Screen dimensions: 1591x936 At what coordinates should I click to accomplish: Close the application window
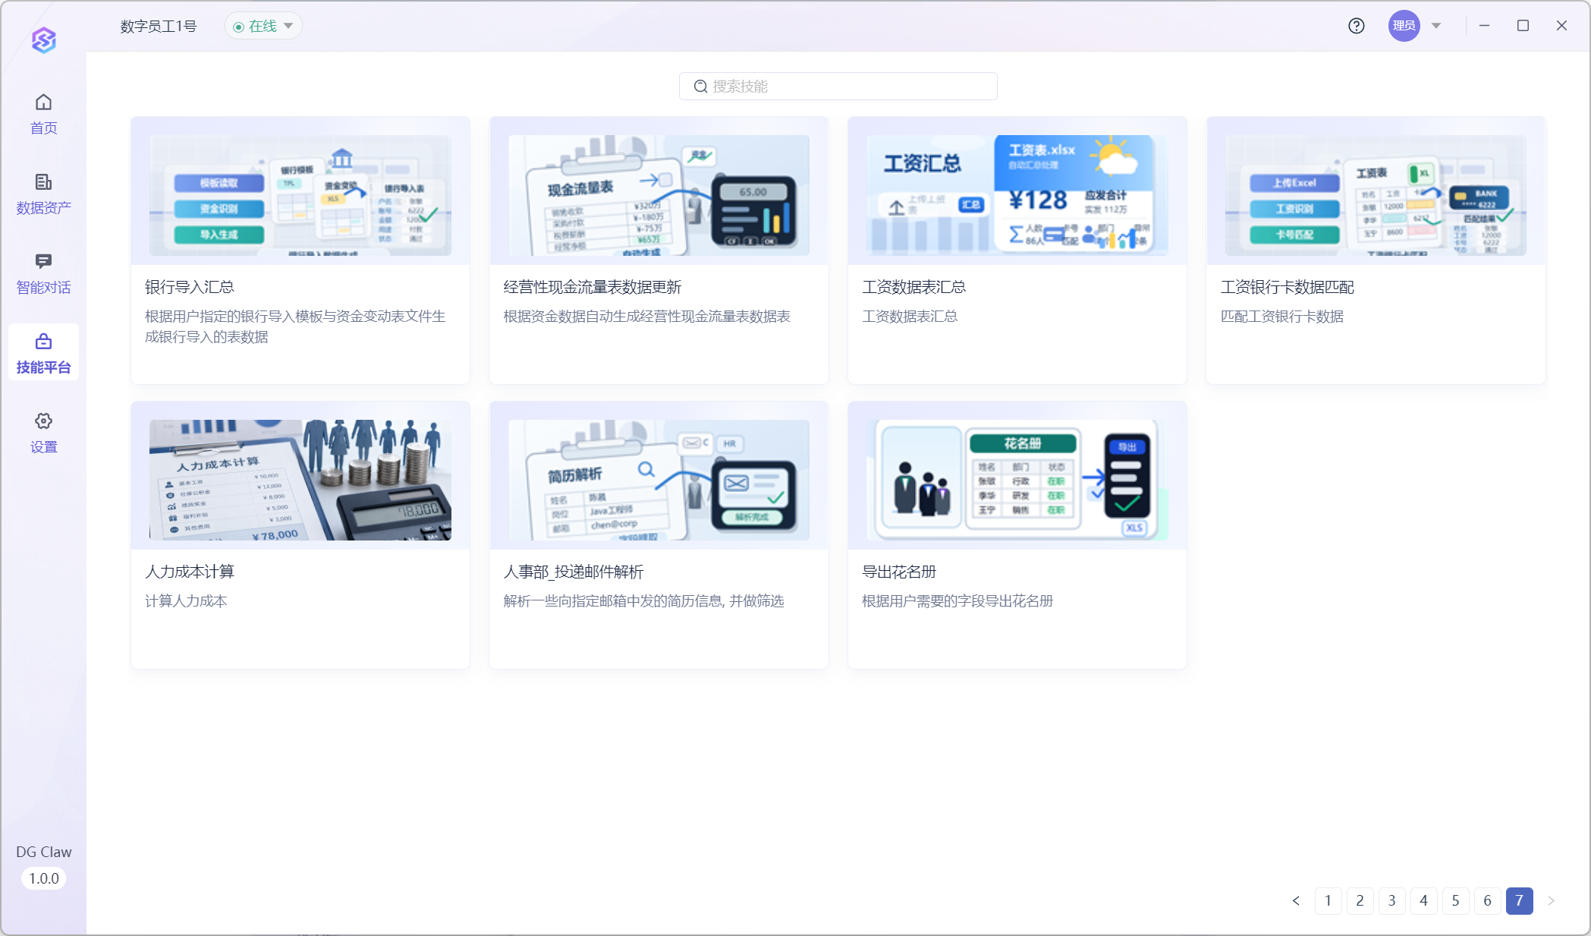(1561, 26)
